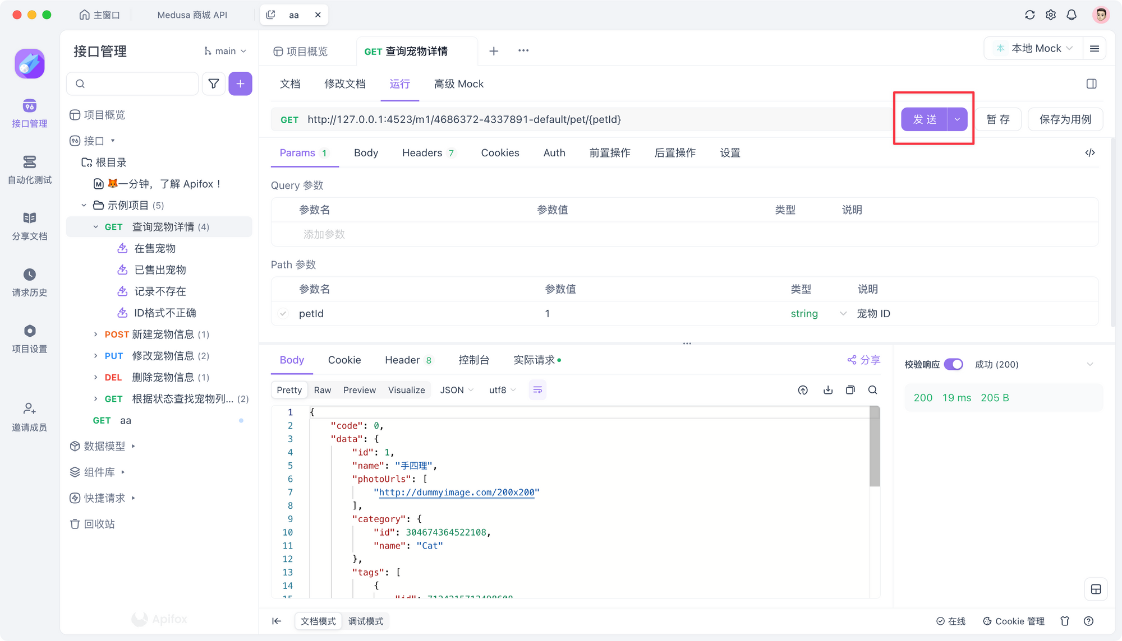Click the shirt theme icon in footer

(x=1065, y=621)
